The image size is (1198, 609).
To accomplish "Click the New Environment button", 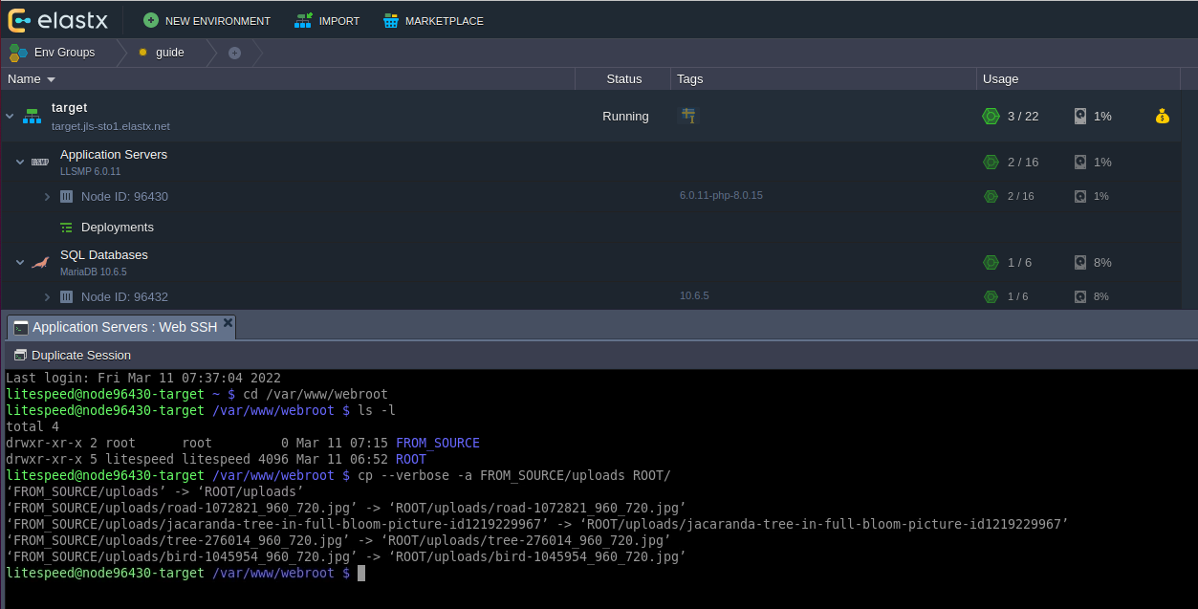I will [x=207, y=21].
